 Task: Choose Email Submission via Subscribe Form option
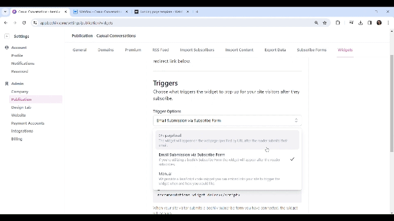227,159
